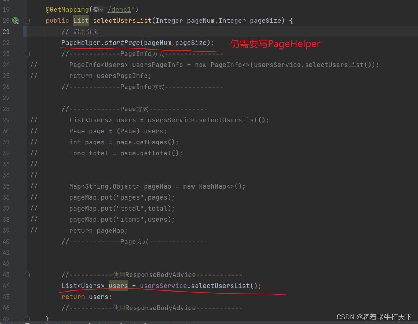Select the highlighted List token on line 20
Image resolution: width=418 pixels, height=324 pixels.
coord(81,20)
